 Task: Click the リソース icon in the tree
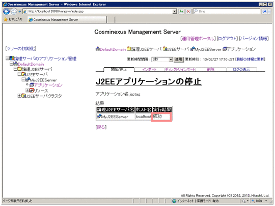(x=32, y=91)
